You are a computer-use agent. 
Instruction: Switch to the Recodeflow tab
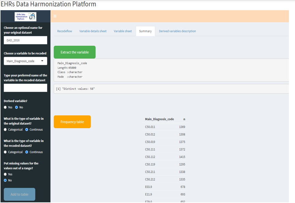(x=64, y=31)
